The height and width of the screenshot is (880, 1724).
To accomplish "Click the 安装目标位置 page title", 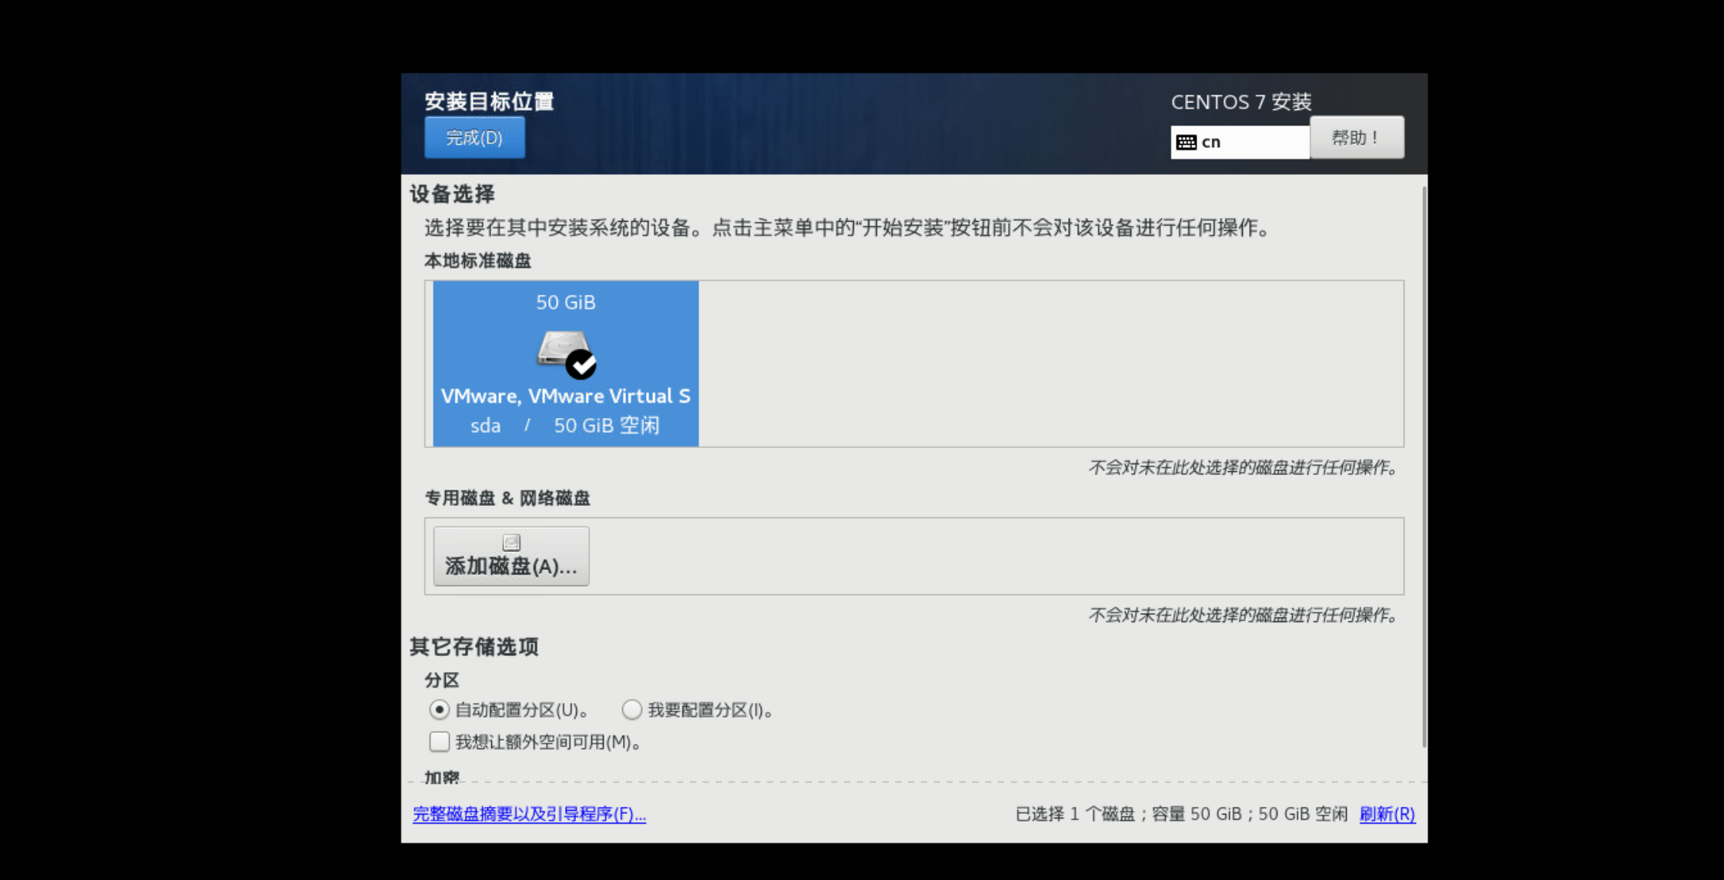I will click(x=490, y=101).
